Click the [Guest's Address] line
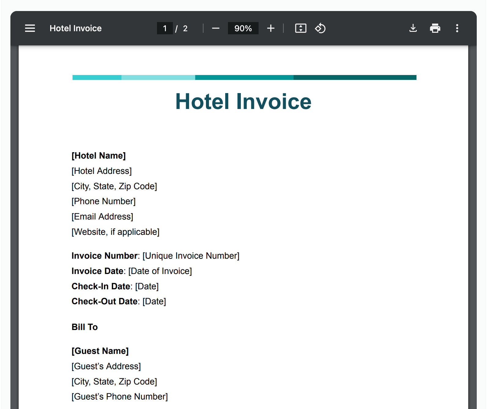This screenshot has height=409, width=489. (106, 366)
